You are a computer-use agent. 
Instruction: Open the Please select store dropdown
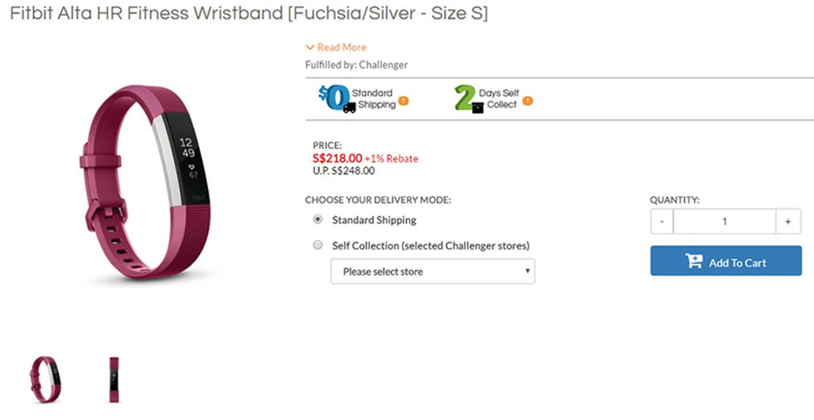432,272
